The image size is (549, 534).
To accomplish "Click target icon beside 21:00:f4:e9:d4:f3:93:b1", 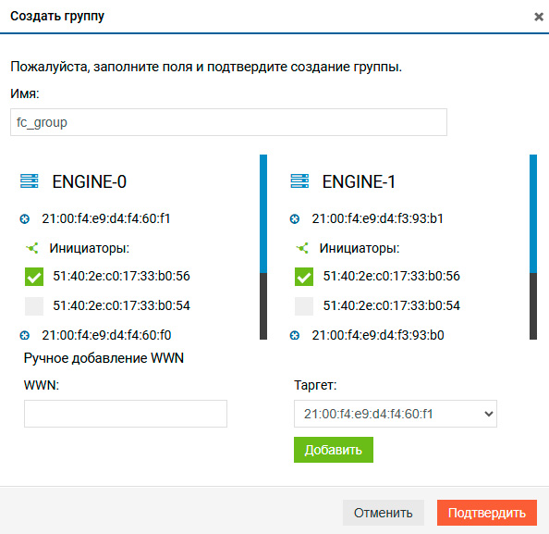I will tap(295, 219).
